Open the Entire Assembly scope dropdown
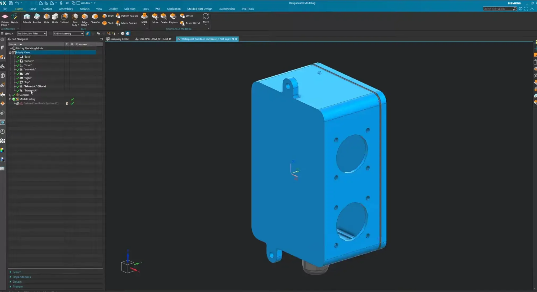The width and height of the screenshot is (537, 292). (x=69, y=33)
